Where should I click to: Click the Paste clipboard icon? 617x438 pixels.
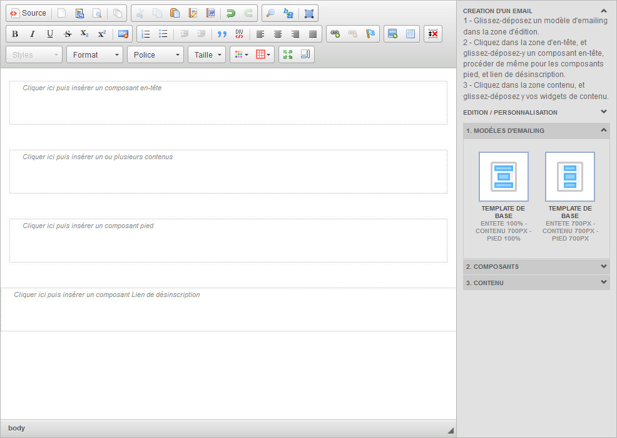(x=175, y=13)
